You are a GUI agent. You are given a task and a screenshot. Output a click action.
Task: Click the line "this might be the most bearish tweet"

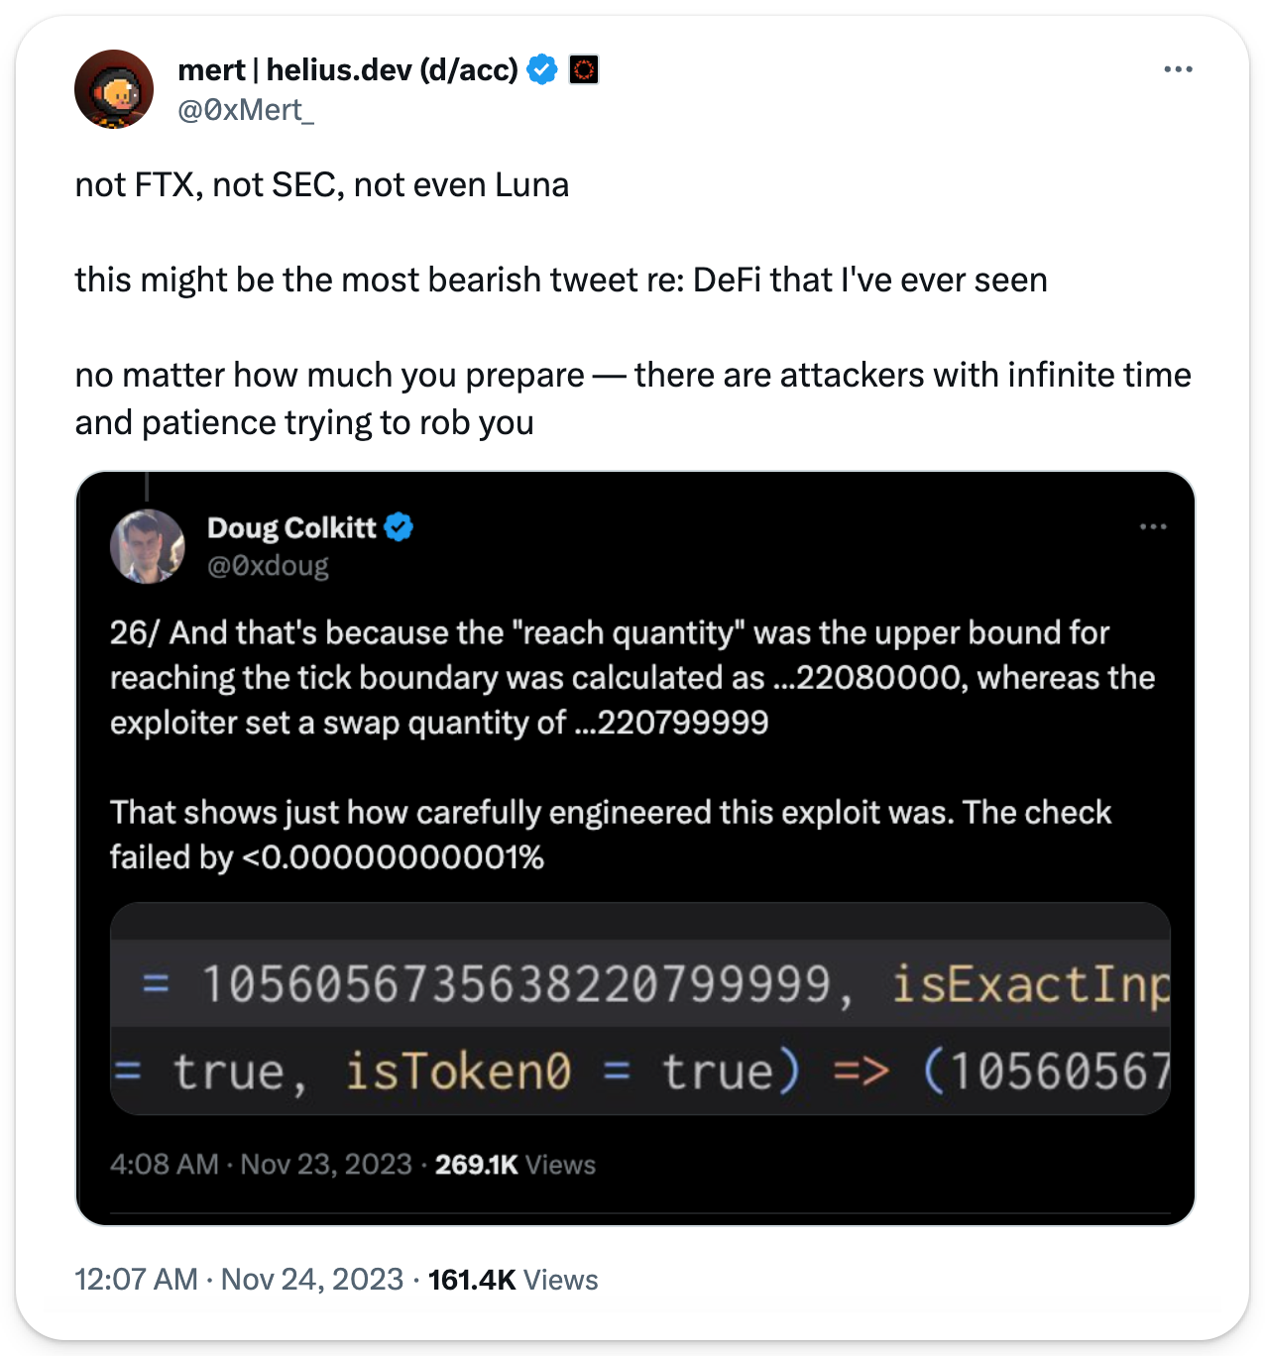tap(560, 281)
